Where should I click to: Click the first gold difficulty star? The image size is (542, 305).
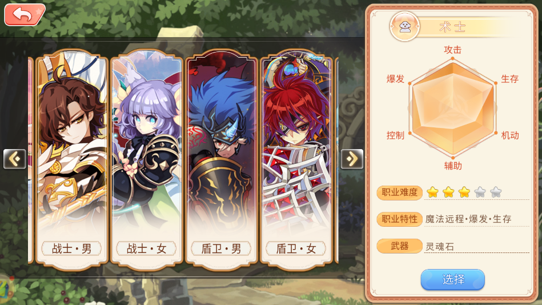pyautogui.click(x=432, y=192)
